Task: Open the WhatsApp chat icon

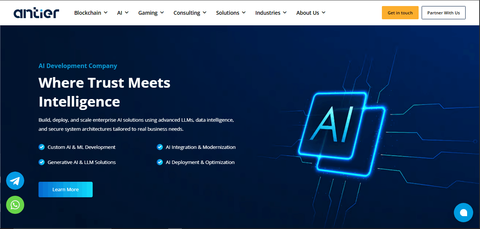Action: [15, 205]
